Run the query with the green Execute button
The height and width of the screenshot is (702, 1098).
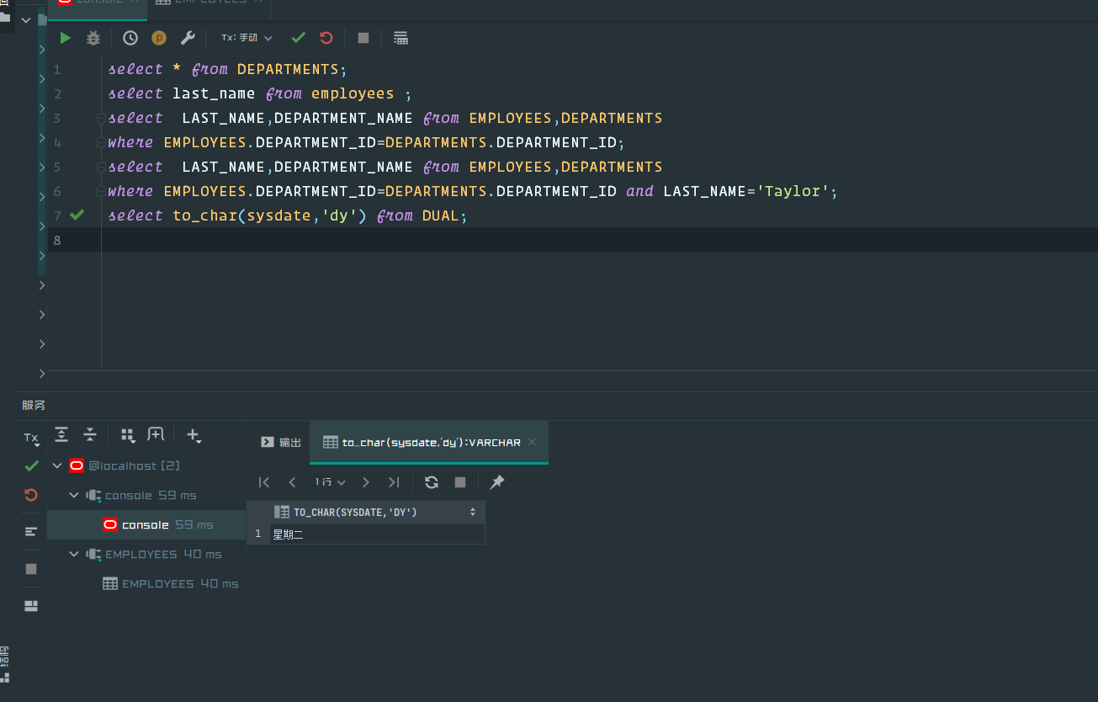point(65,38)
